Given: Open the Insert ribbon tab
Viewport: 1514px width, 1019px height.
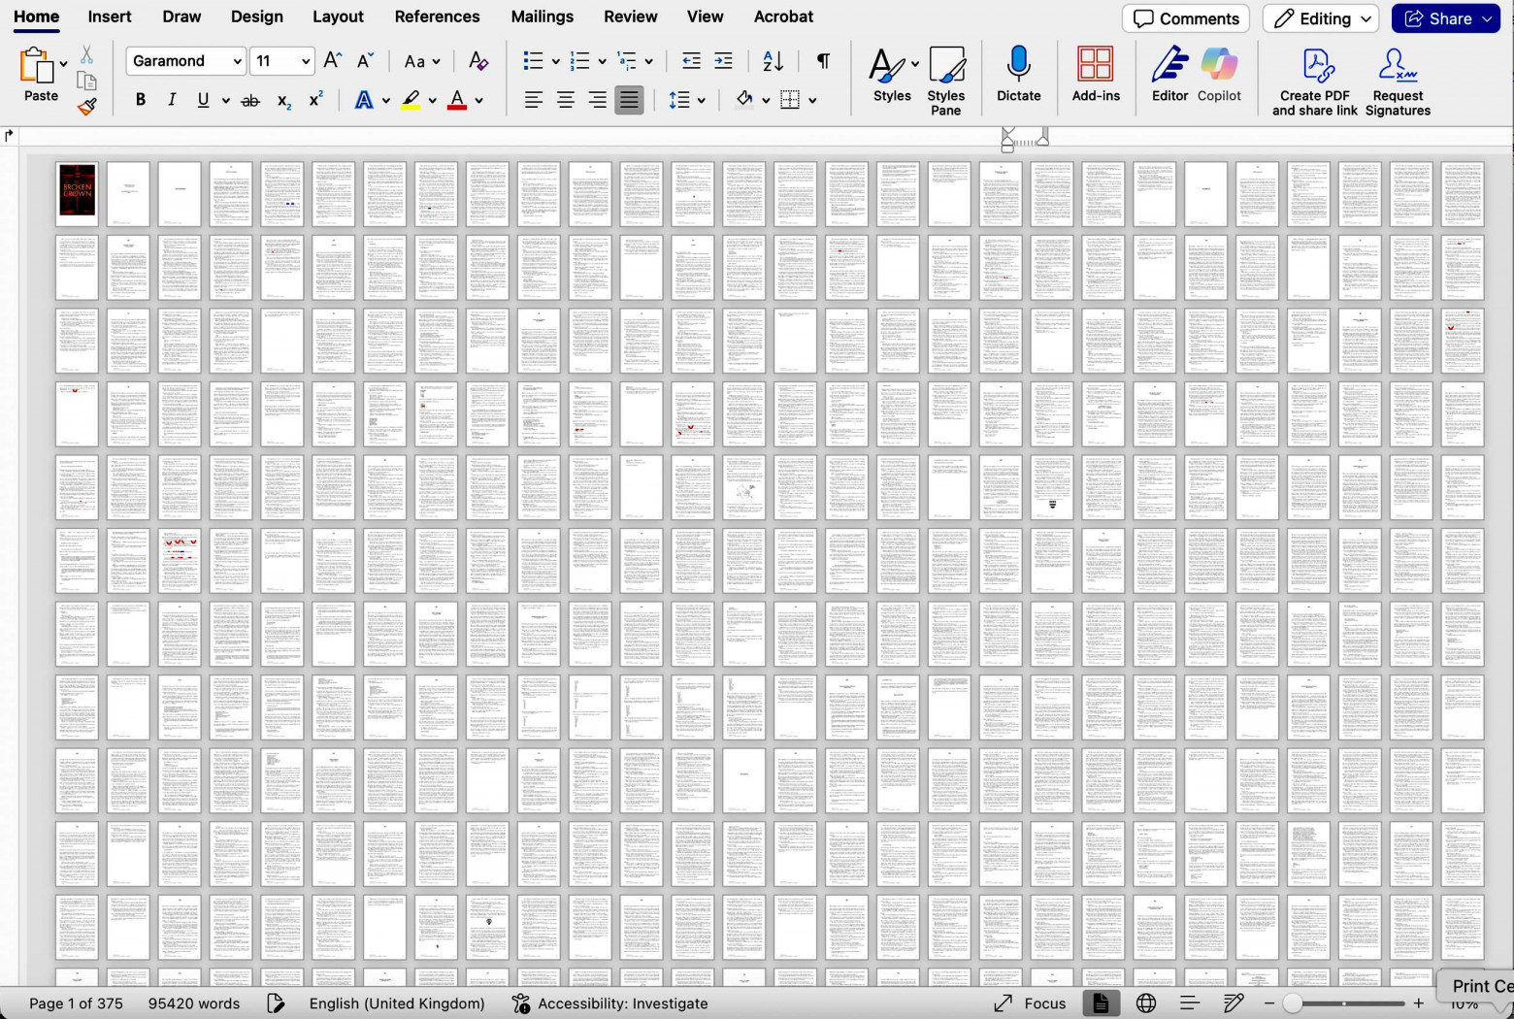Looking at the screenshot, I should point(110,16).
